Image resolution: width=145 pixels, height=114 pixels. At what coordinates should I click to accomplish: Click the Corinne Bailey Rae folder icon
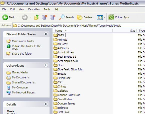point(55,95)
